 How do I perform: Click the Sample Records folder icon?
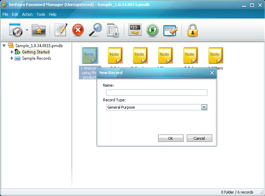[17, 58]
